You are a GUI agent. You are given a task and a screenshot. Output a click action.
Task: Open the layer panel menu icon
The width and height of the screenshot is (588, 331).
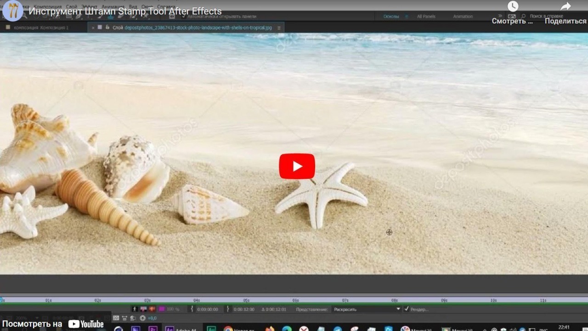pos(279,28)
